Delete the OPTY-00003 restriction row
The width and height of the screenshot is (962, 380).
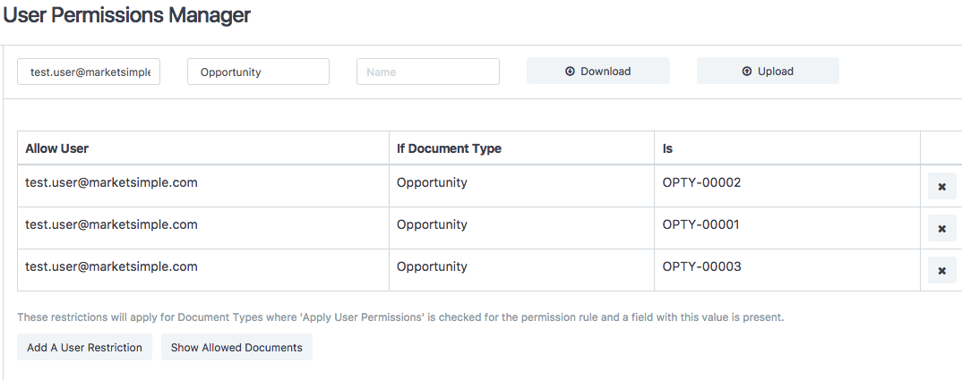941,270
